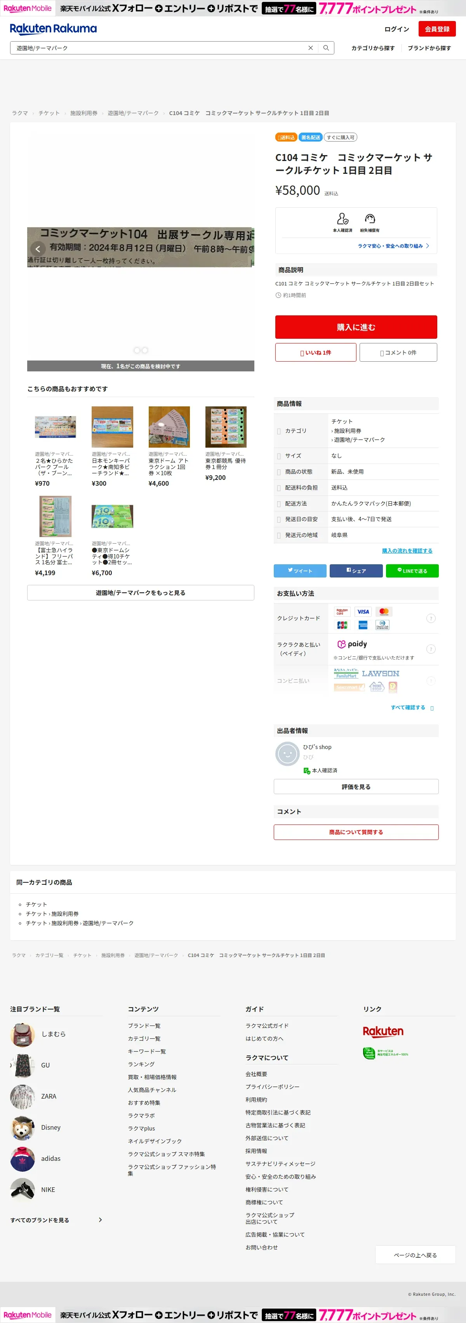This screenshot has width=466, height=1323.
Task: Click the top Rakuten Mobile banner
Action: coord(233,8)
